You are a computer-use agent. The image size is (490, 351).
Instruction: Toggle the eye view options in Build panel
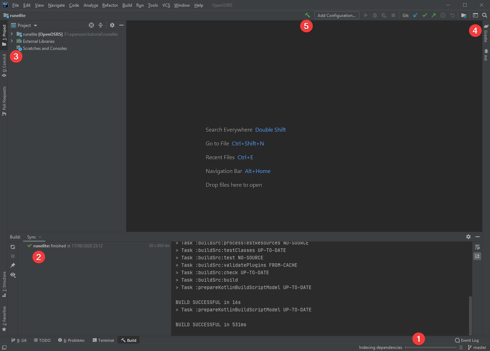tap(13, 275)
